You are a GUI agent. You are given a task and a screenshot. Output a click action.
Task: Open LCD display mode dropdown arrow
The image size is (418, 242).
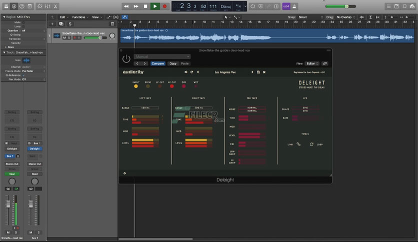coord(245,6)
